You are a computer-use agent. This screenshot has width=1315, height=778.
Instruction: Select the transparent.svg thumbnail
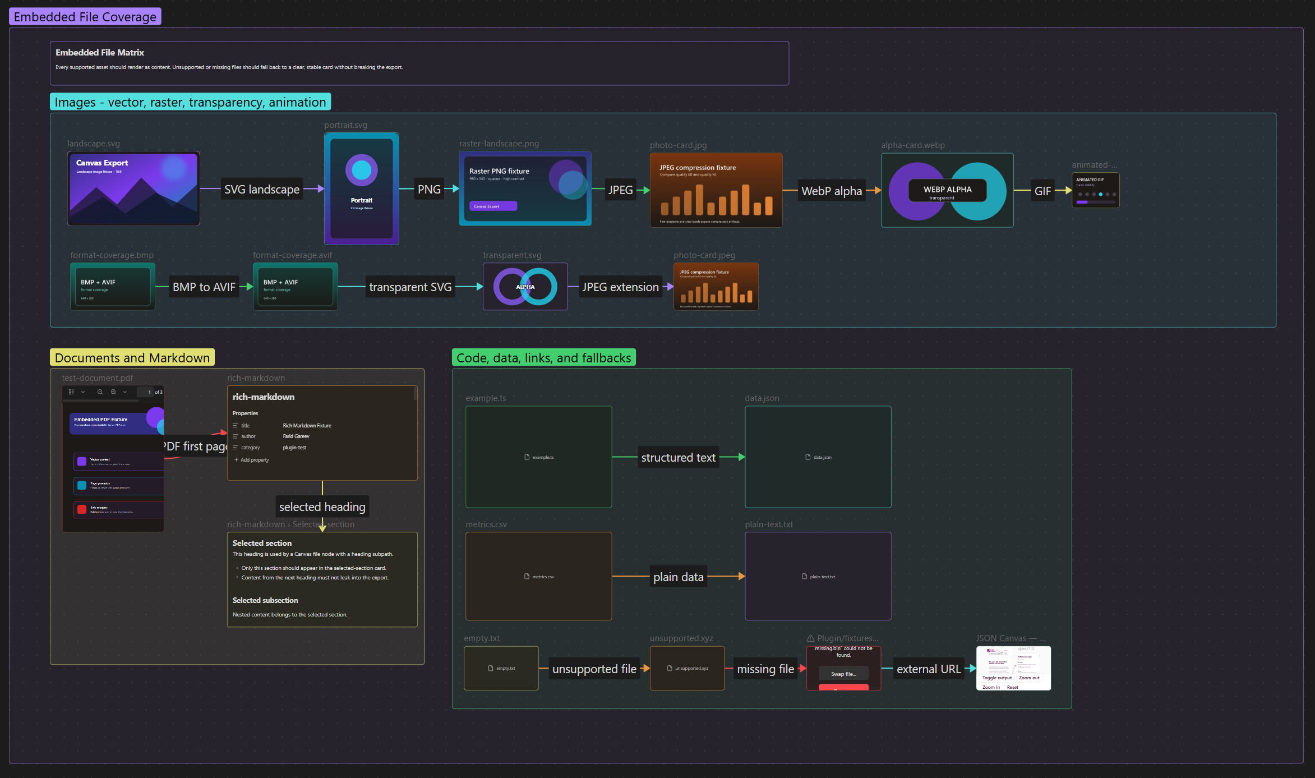click(x=525, y=287)
